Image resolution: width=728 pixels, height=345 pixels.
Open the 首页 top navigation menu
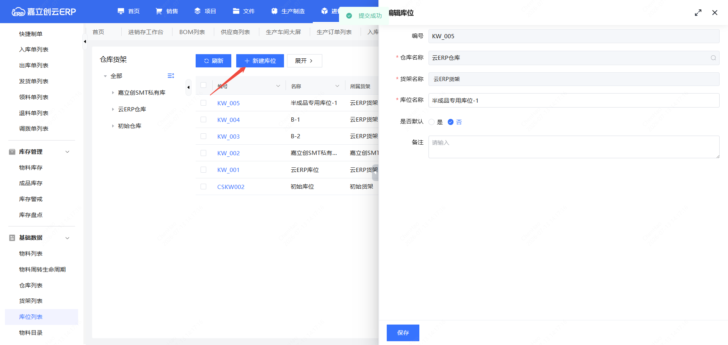(x=129, y=11)
